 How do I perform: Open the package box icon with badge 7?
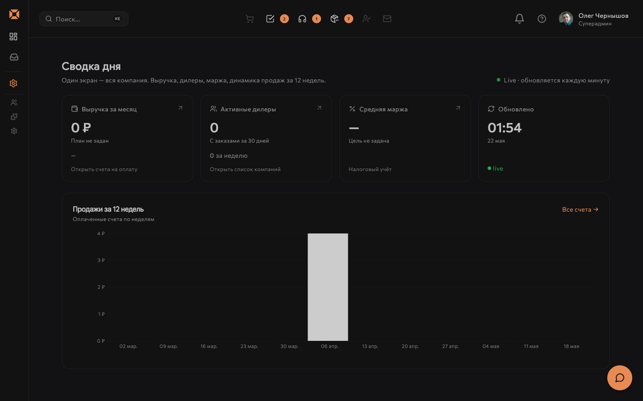pyautogui.click(x=334, y=19)
